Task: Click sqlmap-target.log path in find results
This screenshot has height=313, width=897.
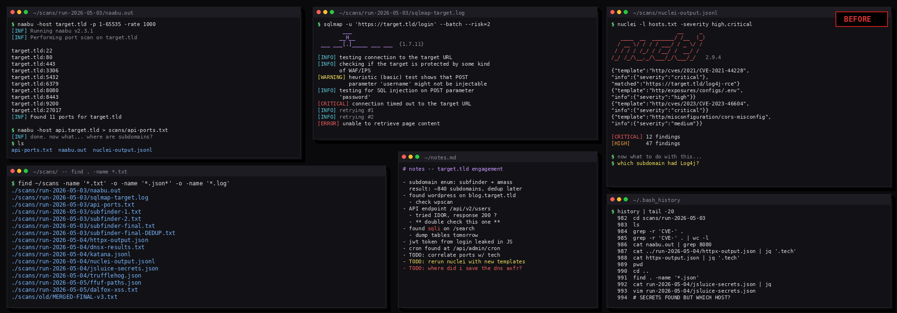Action: (x=80, y=198)
